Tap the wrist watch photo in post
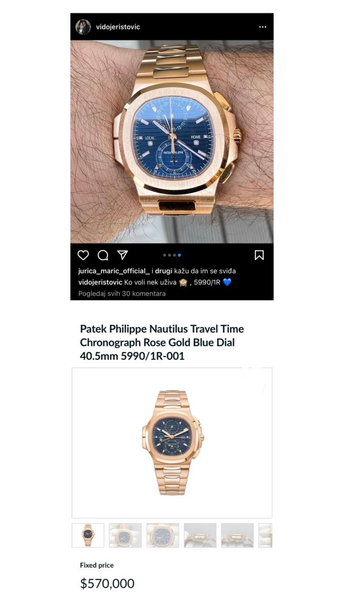The width and height of the screenshot is (344, 612). coord(172,142)
